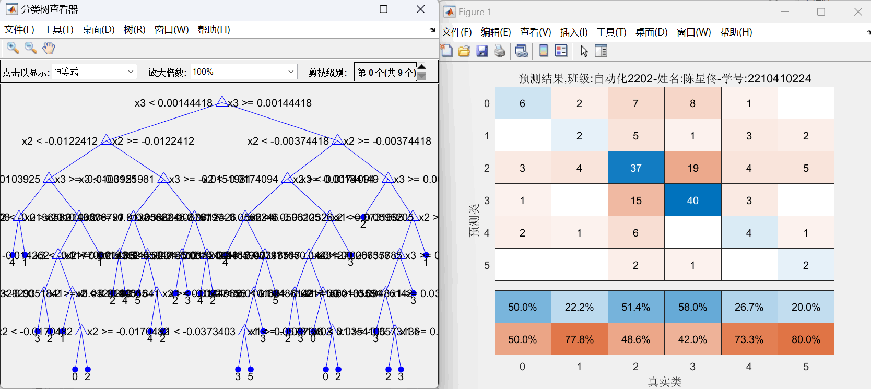Viewport: 871px width, 389px height.
Task: Click the MATLAB logo in tree viewer title bar
Action: [11, 9]
